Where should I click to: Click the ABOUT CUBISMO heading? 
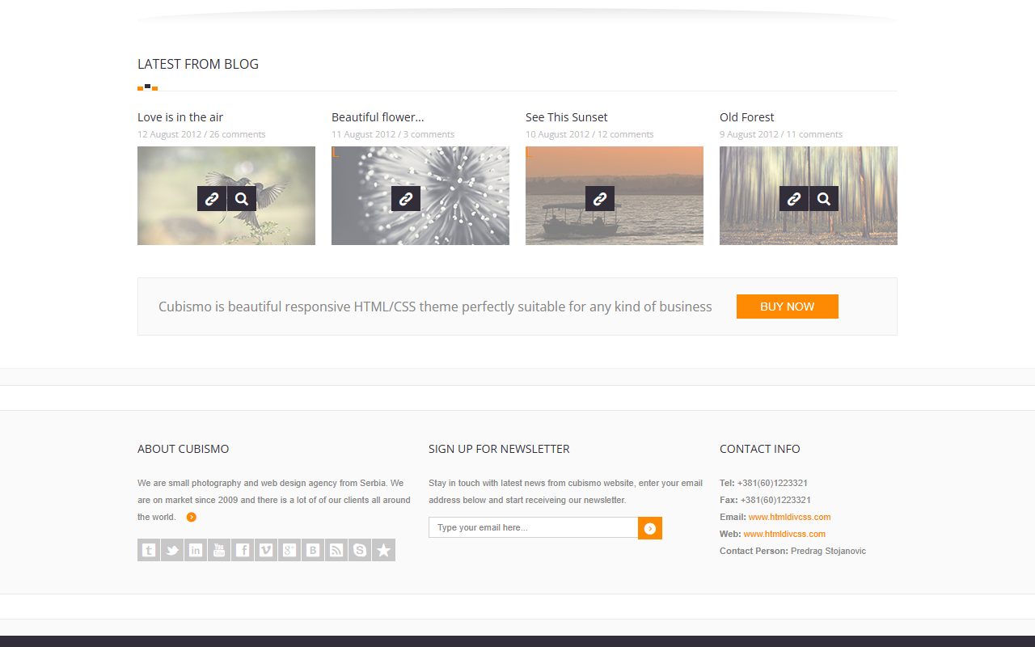(x=184, y=449)
